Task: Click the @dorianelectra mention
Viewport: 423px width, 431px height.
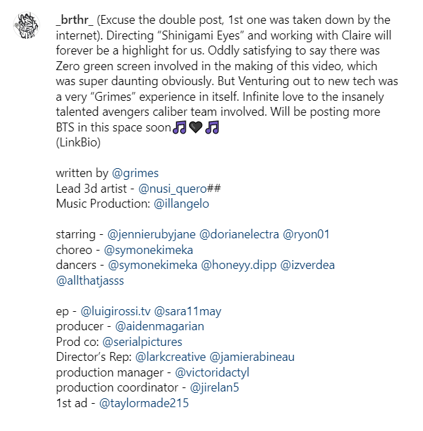Action: point(239,234)
